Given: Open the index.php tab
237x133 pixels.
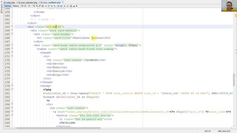Looking at the screenshot, I should click(11, 3).
